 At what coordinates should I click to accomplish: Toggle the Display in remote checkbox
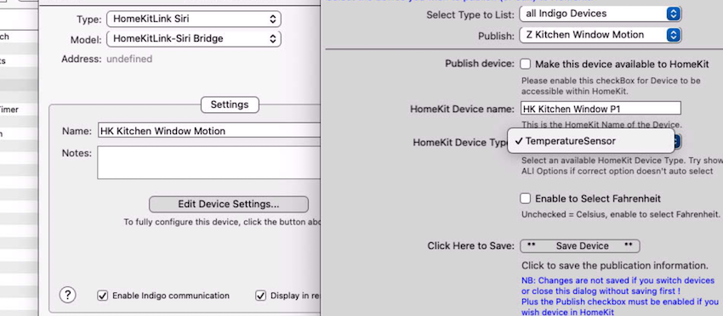pyautogui.click(x=261, y=296)
